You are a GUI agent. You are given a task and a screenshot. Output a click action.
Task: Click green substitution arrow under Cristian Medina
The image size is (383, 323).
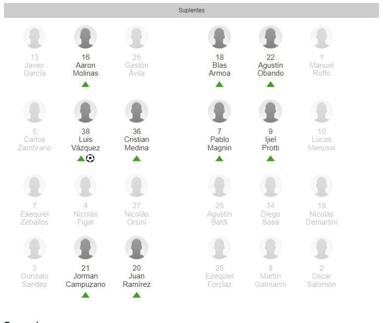click(136, 159)
